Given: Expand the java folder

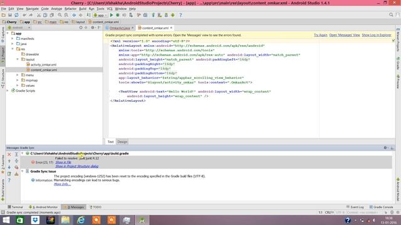Looking at the screenshot, I should point(13,44).
